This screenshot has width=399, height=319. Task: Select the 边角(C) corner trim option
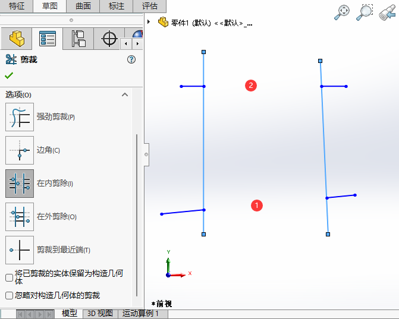pyautogui.click(x=20, y=150)
